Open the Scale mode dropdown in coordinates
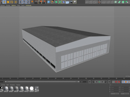The image size is (130, 97). point(125,94)
